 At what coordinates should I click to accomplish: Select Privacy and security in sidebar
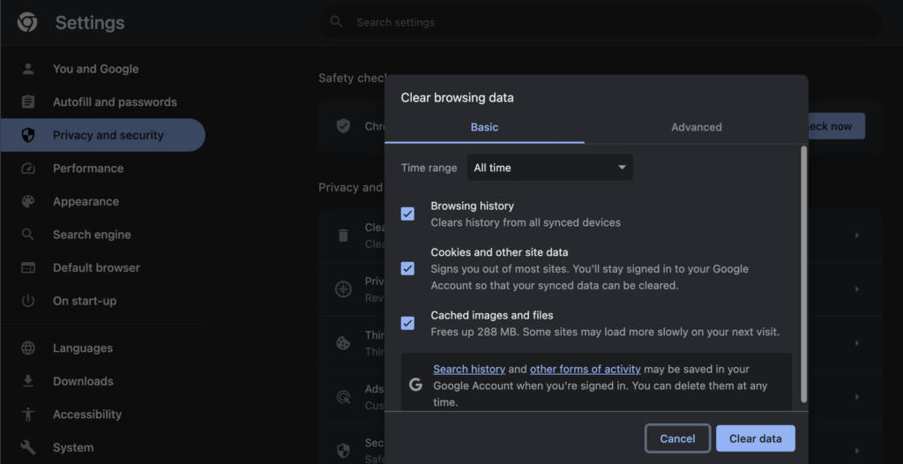point(102,135)
